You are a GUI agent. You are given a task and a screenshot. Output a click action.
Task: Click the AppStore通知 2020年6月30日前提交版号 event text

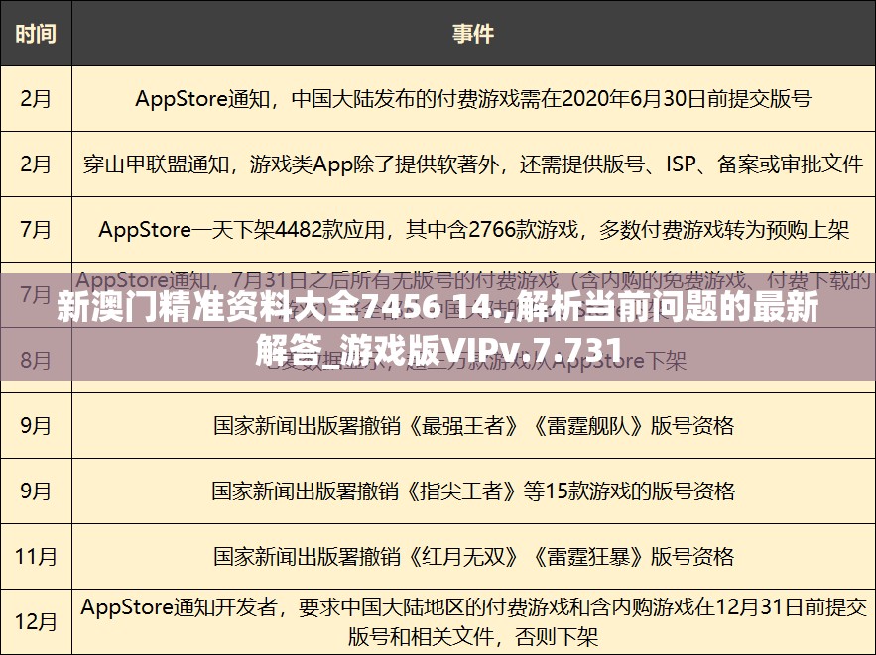pyautogui.click(x=473, y=99)
